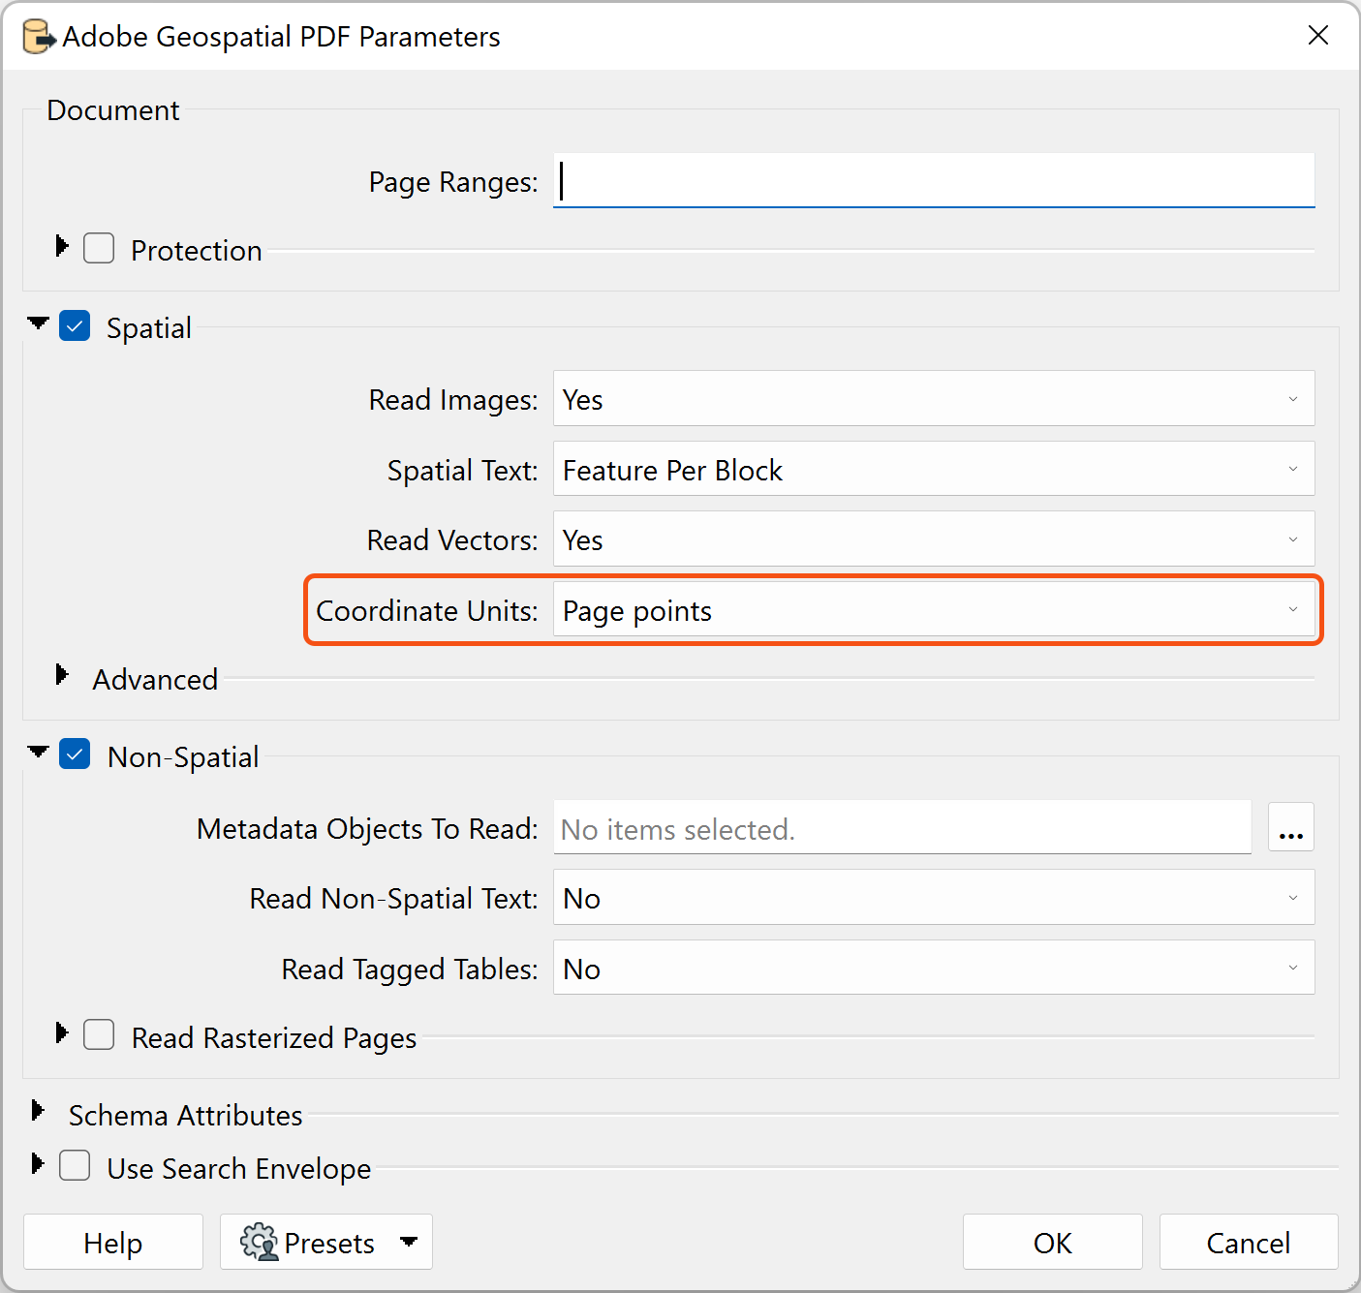Click the Spatial section label
The height and width of the screenshot is (1293, 1361).
[x=149, y=327]
